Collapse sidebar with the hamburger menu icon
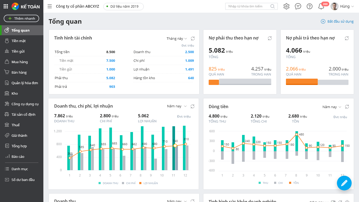 tap(50, 6)
